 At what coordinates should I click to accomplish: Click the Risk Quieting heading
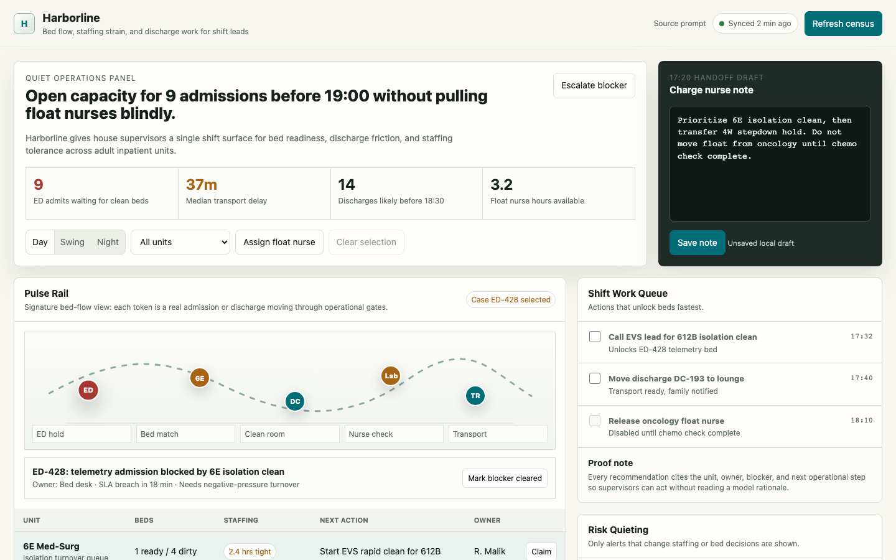[x=618, y=530]
